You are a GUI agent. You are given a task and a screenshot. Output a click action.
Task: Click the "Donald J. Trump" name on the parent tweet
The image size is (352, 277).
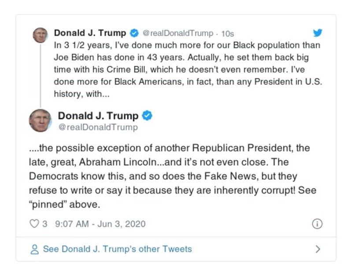(90, 33)
